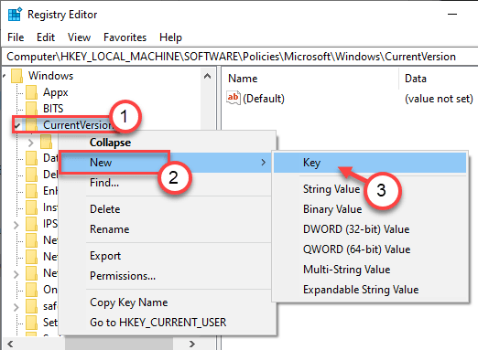
Task: Select the Windows folder icon in tree
Action: click(17, 76)
